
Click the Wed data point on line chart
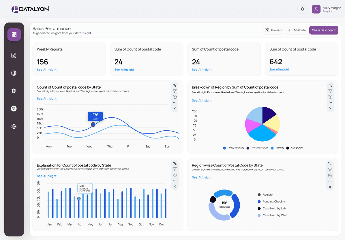coord(93,125)
